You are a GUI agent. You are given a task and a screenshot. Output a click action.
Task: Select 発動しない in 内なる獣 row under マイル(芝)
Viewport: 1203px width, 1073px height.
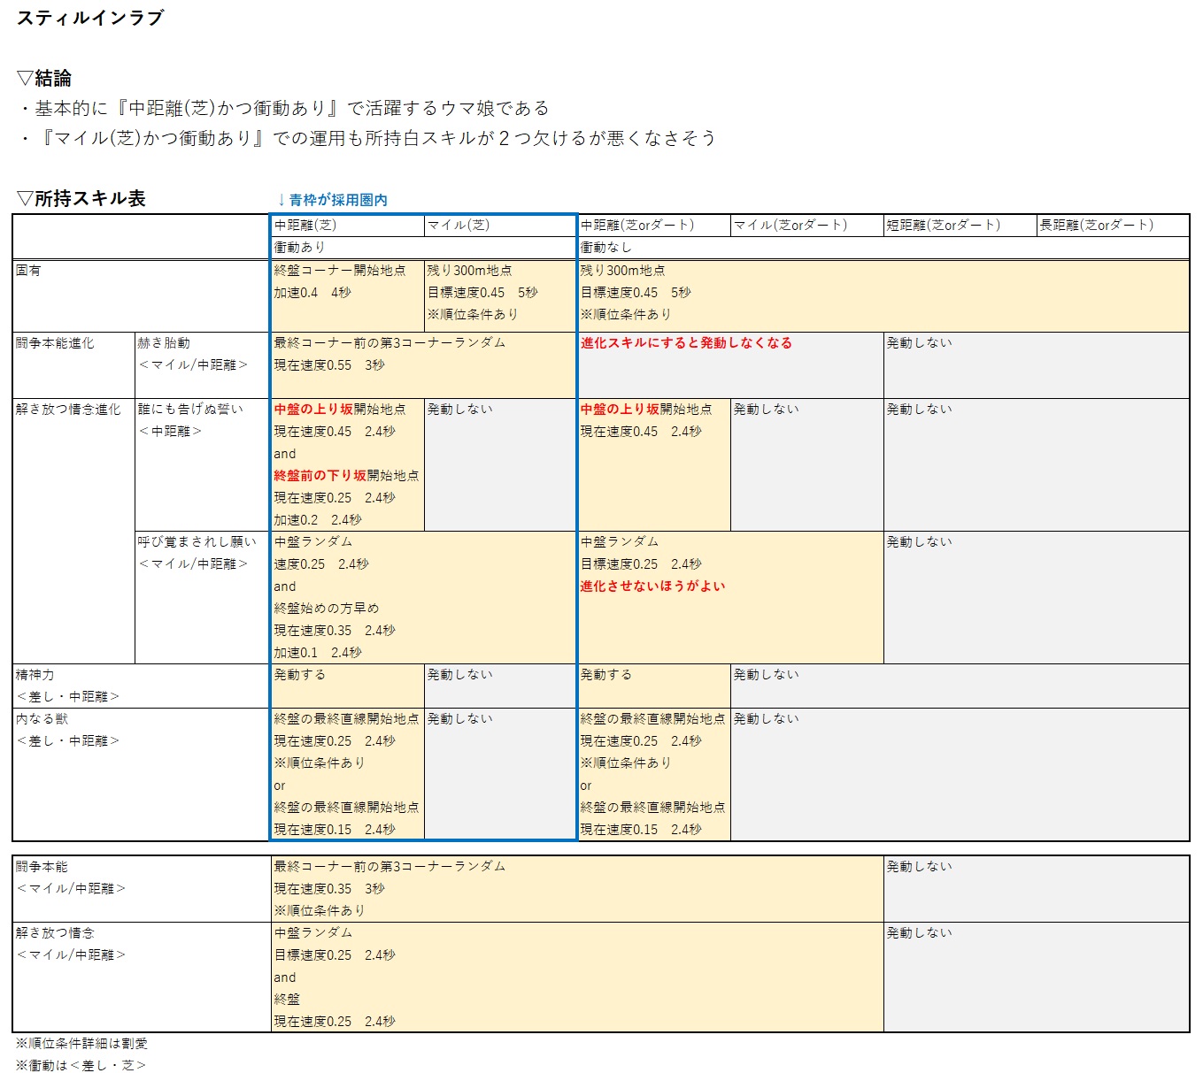point(460,718)
